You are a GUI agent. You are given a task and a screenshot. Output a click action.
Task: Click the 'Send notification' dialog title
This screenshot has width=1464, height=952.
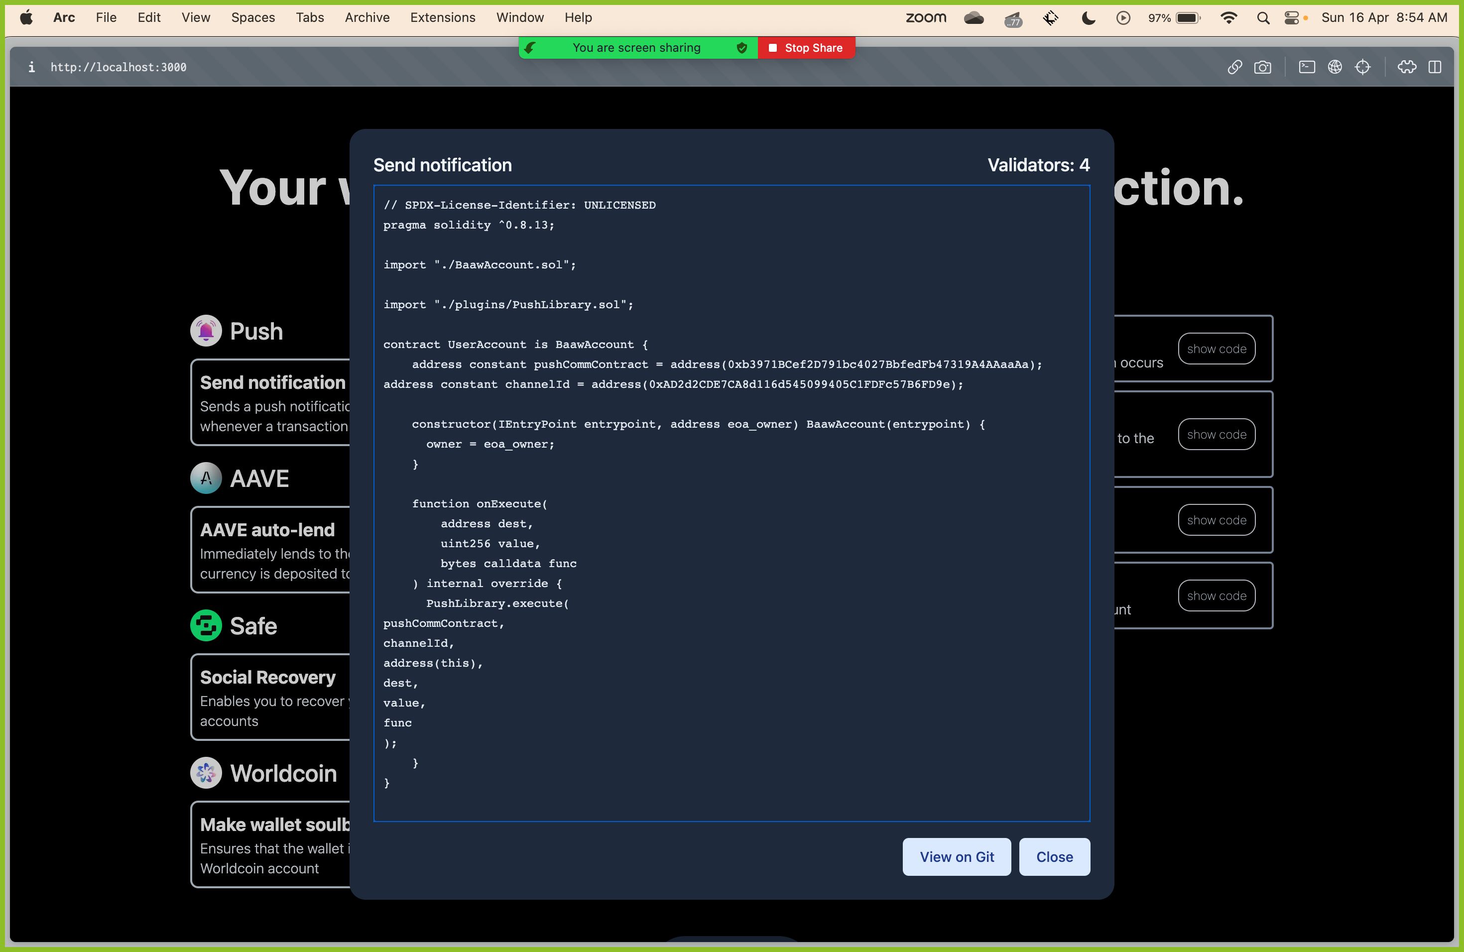(x=442, y=165)
